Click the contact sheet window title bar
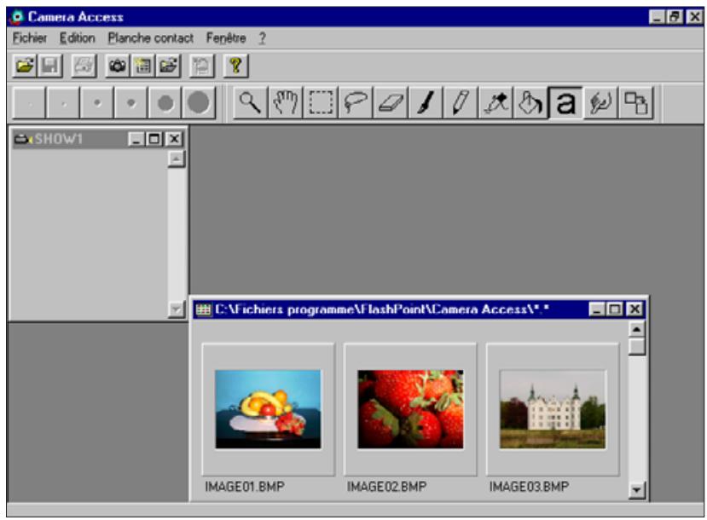Image resolution: width=707 pixels, height=520 pixels. [420, 309]
